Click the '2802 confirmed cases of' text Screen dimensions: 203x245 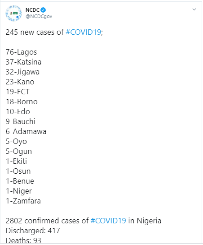tap(47, 222)
